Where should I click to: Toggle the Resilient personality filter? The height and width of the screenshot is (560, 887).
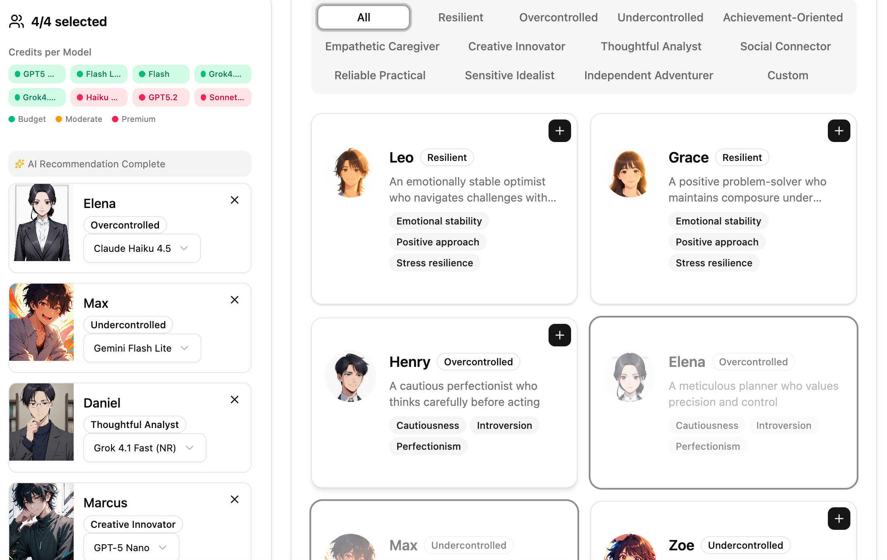coord(460,17)
